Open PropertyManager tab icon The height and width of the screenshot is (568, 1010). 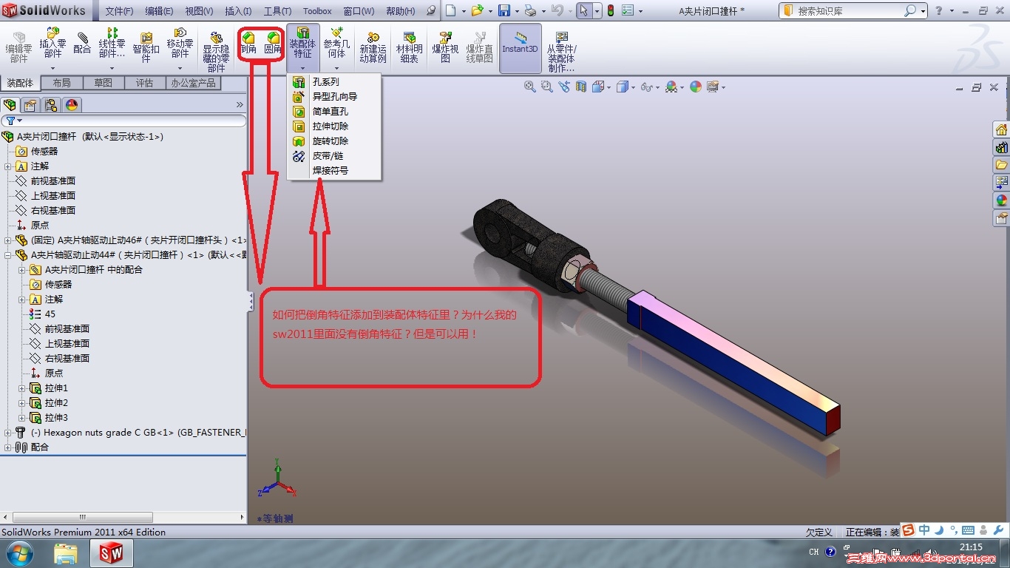click(x=31, y=104)
